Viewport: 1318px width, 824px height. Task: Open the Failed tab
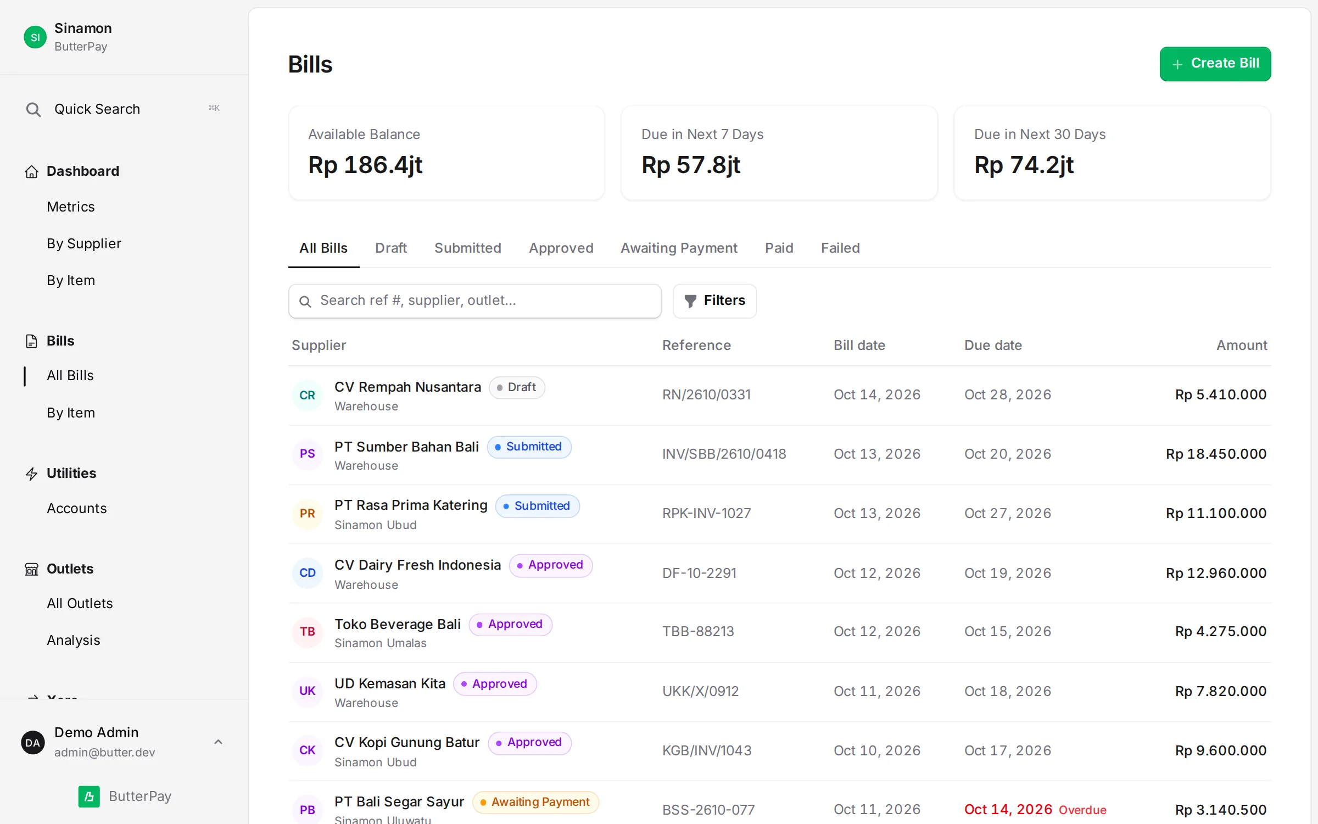click(x=840, y=248)
